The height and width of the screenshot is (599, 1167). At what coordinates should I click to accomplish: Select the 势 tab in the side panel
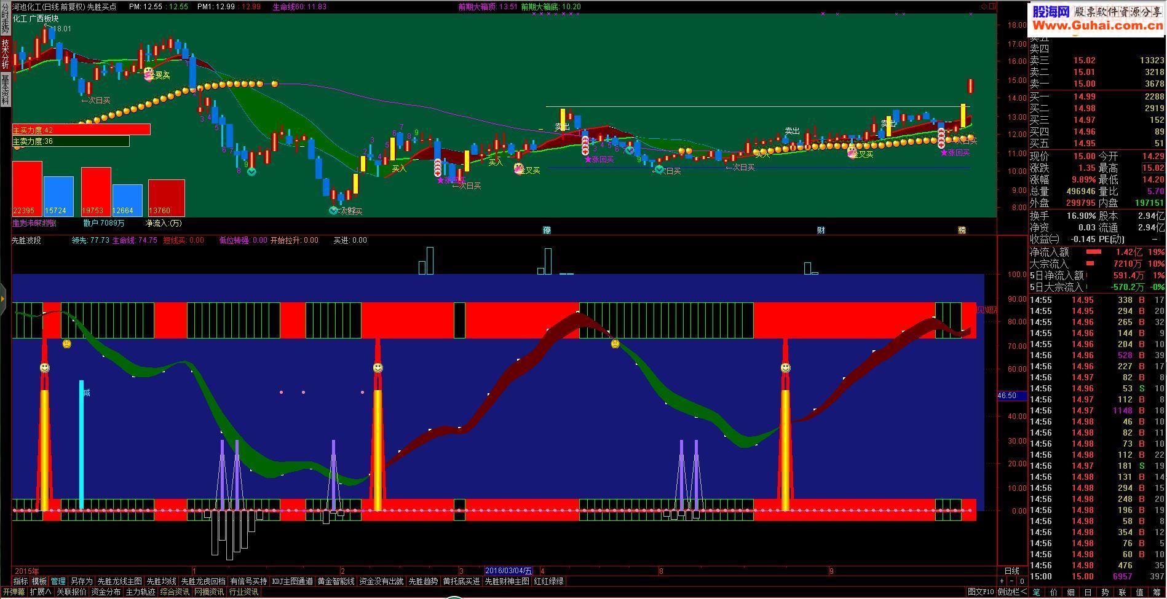(1106, 592)
